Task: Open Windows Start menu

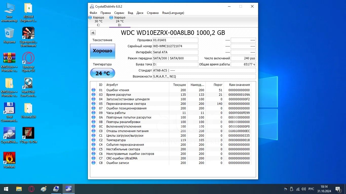Action: click(x=6, y=189)
